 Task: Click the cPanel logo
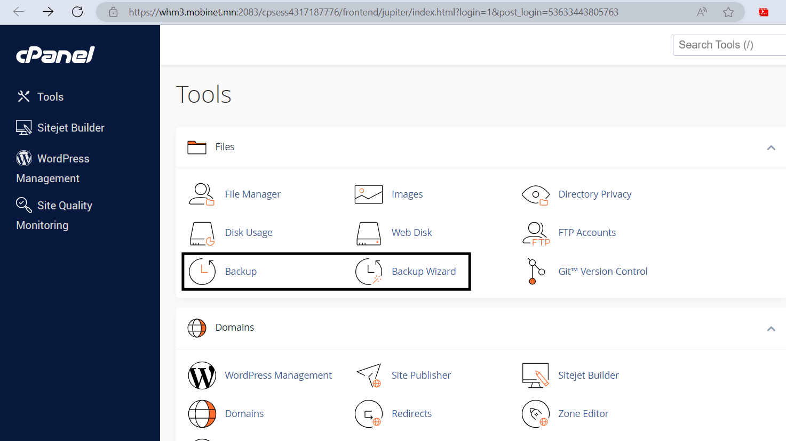click(55, 54)
